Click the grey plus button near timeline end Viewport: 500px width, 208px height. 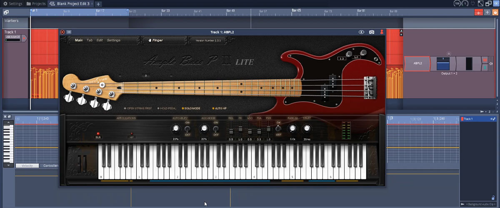[487, 12]
